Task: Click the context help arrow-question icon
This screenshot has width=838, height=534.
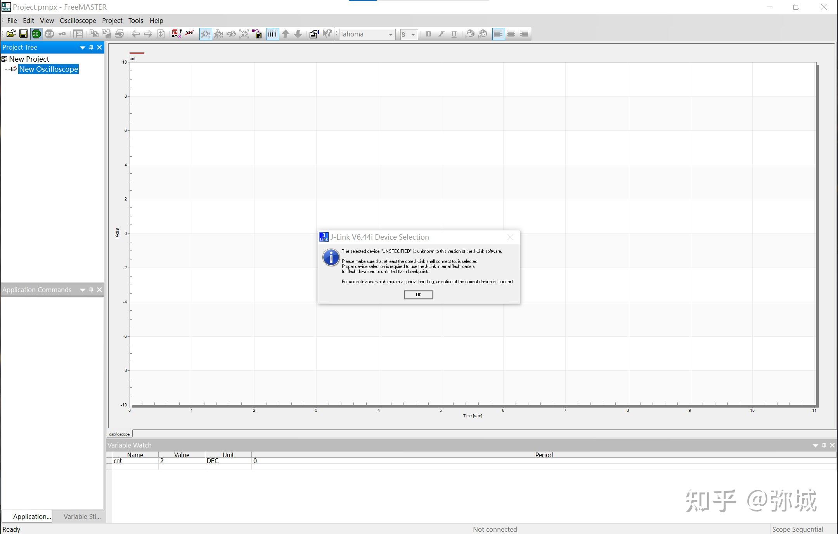Action: [x=327, y=34]
